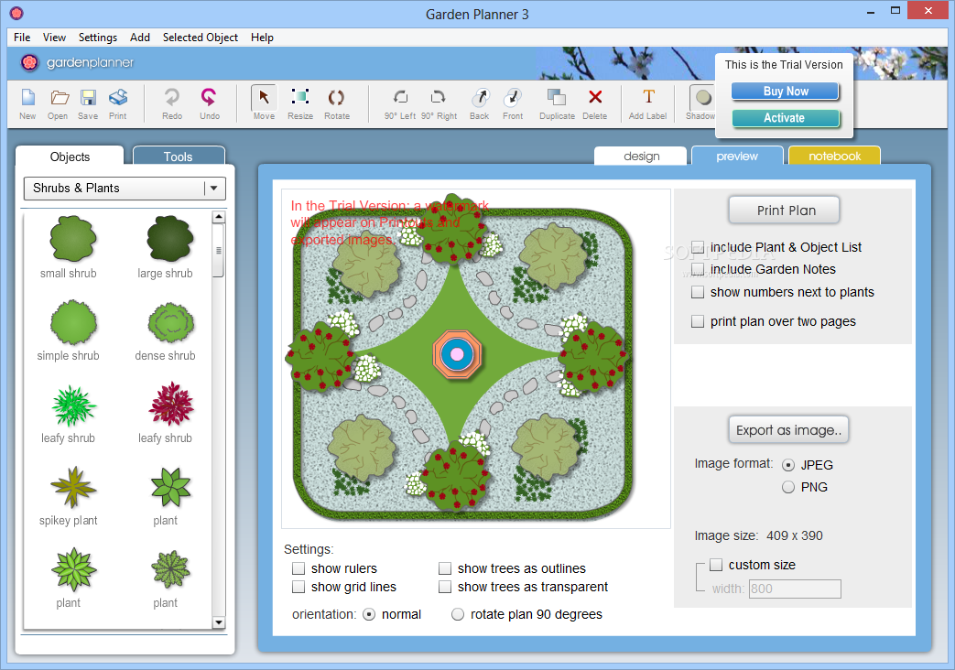Viewport: 955px width, 670px height.
Task: Open the Add menu
Action: (140, 38)
